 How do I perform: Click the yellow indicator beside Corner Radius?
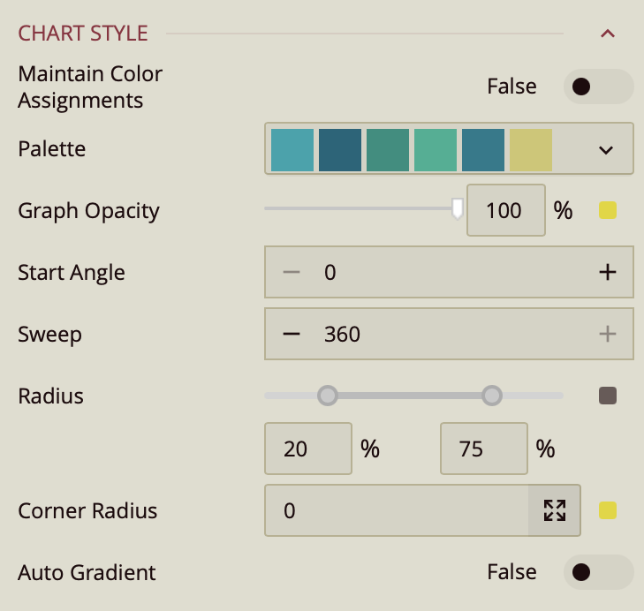tap(607, 510)
